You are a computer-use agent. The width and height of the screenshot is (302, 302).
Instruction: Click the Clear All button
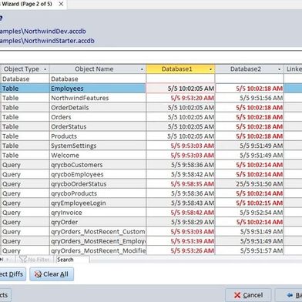pos(52,274)
